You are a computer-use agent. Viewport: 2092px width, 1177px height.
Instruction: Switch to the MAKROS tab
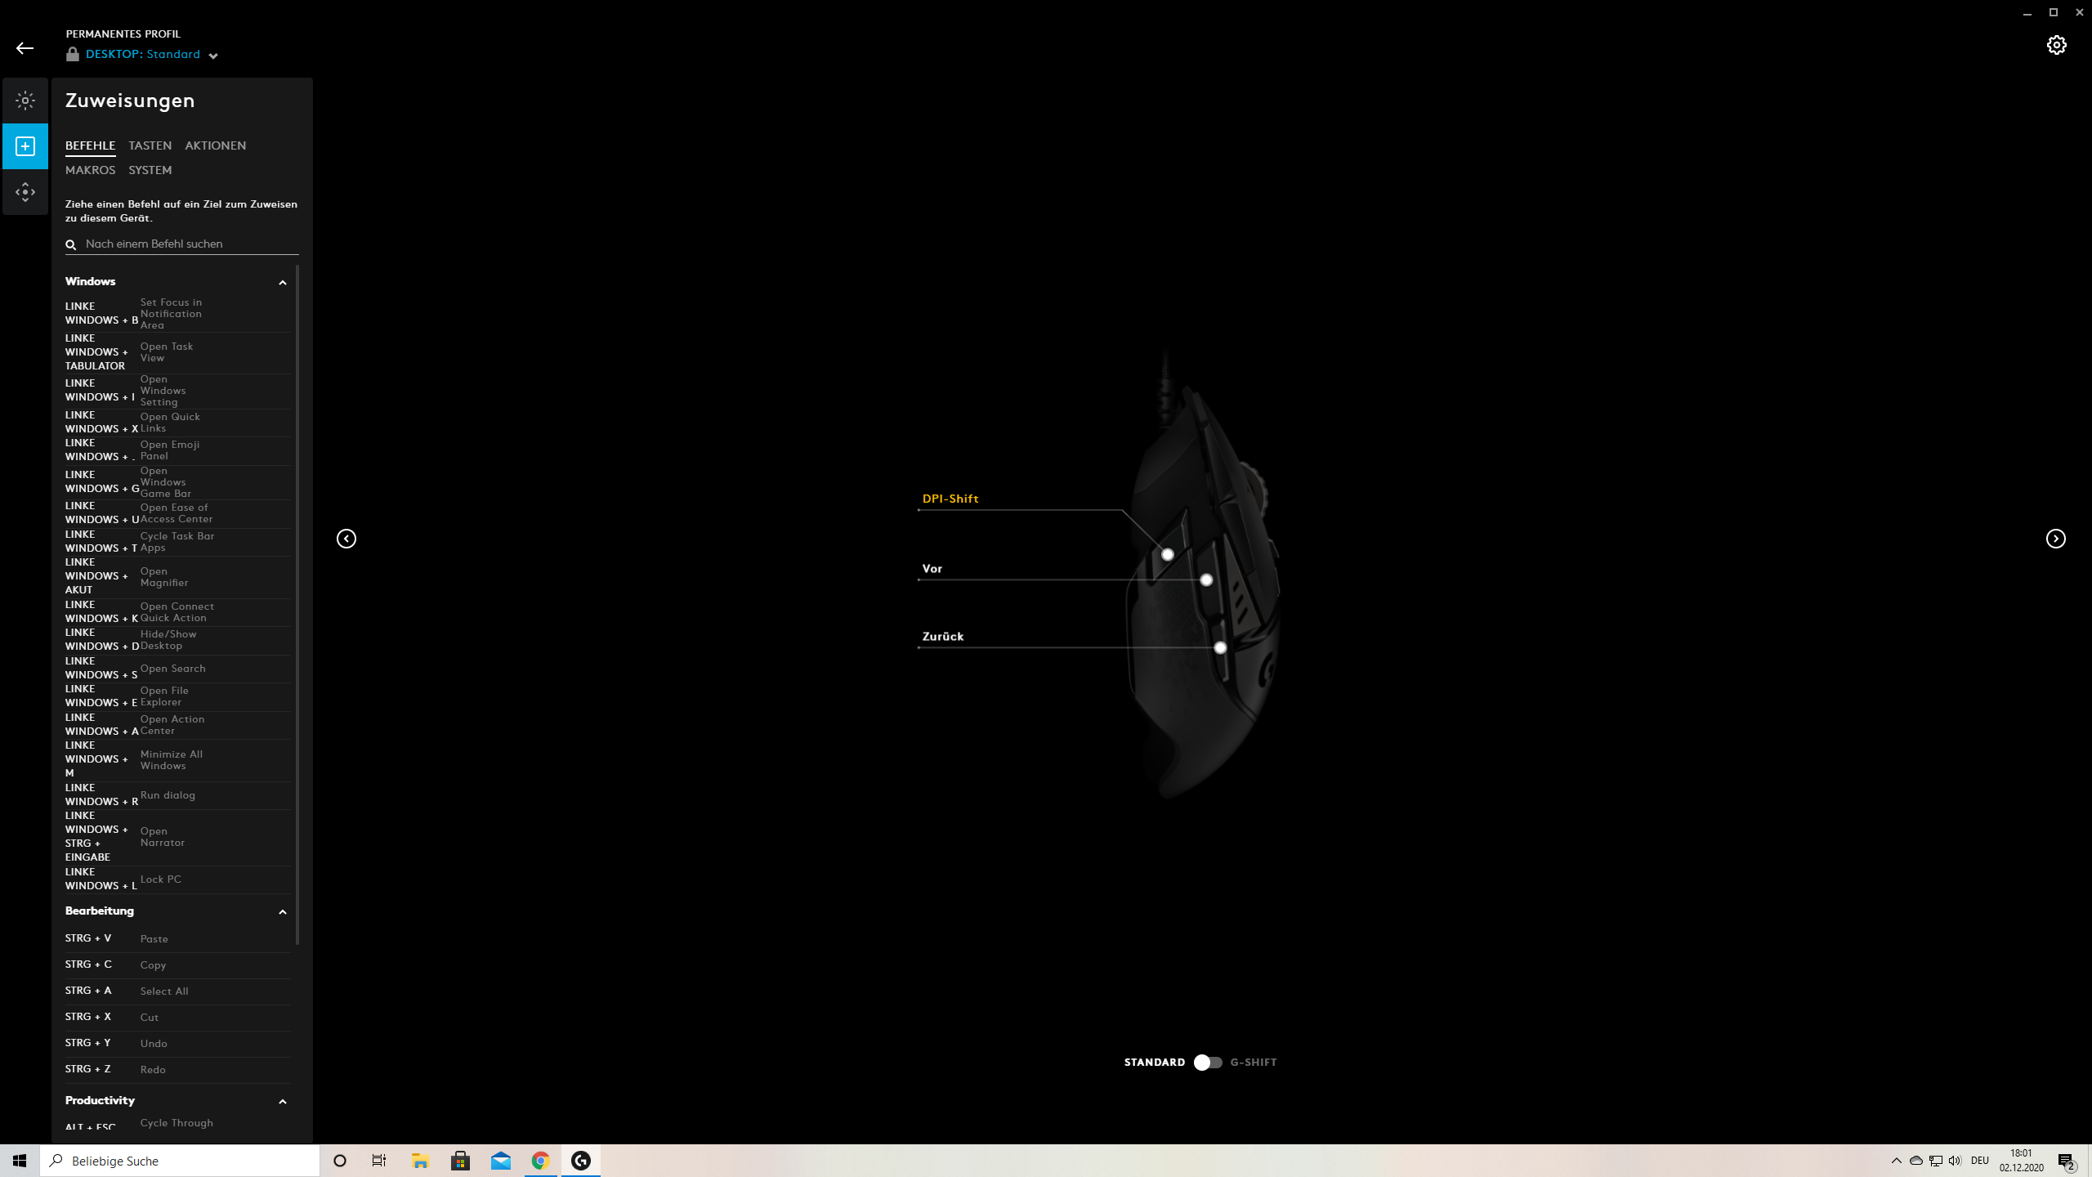point(90,170)
